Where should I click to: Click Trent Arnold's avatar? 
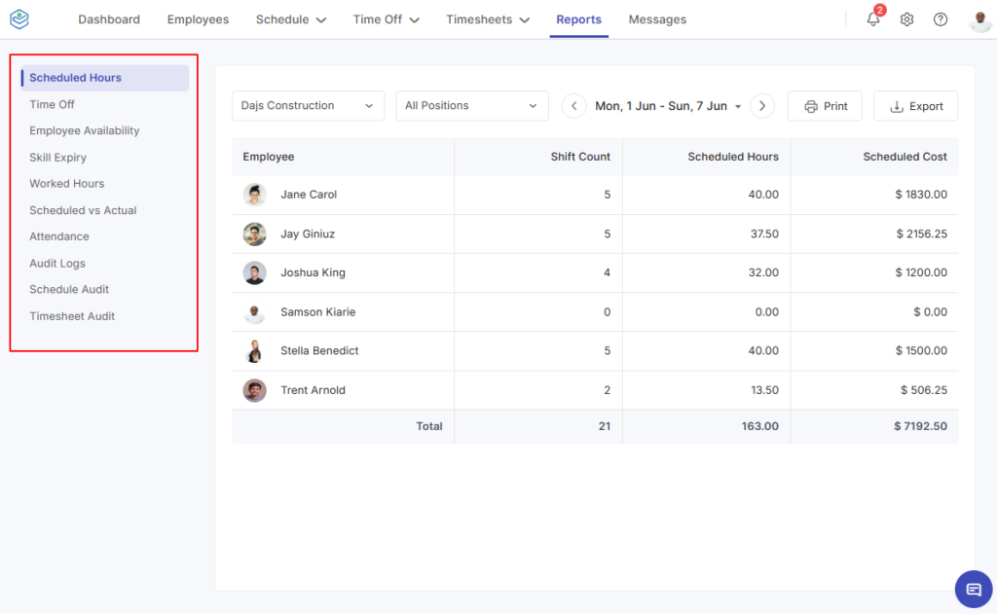point(254,390)
